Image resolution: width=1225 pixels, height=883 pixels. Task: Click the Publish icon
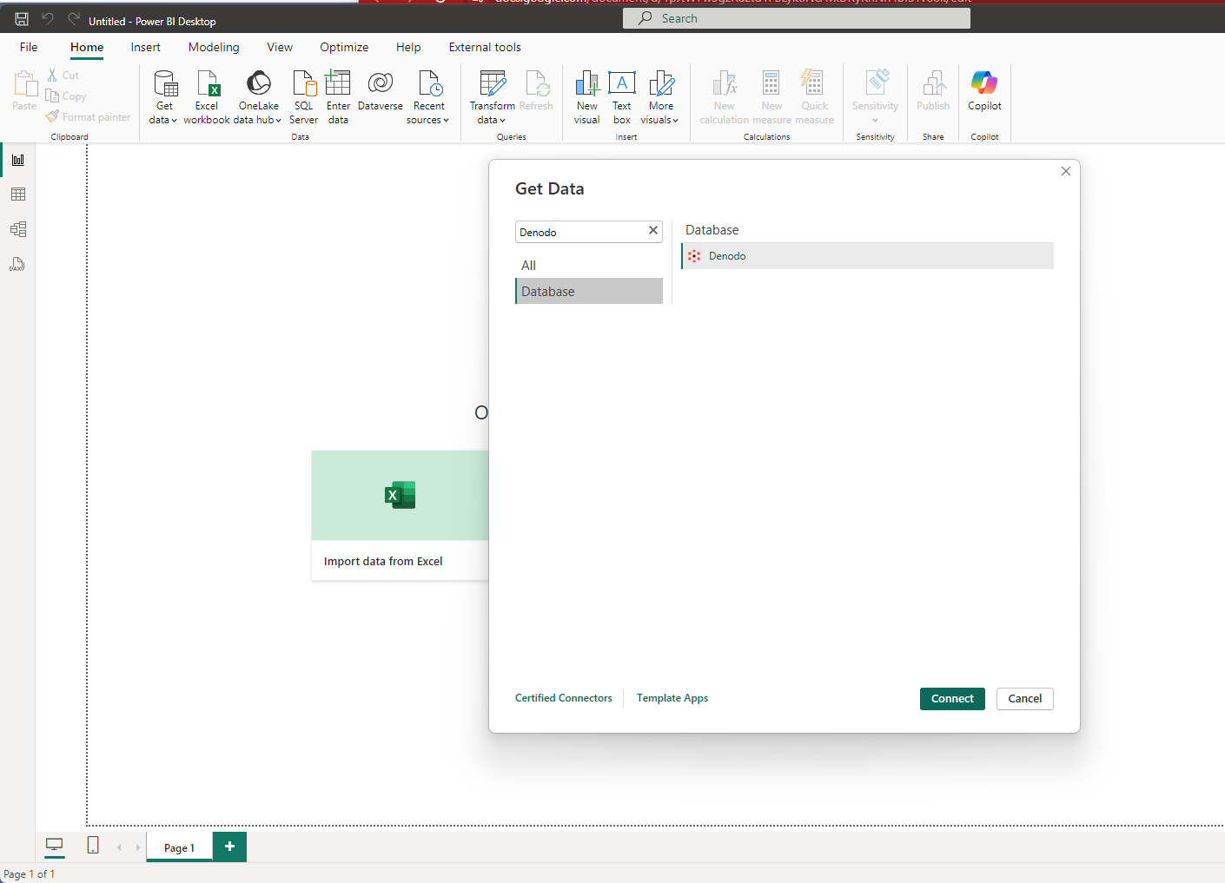[933, 90]
